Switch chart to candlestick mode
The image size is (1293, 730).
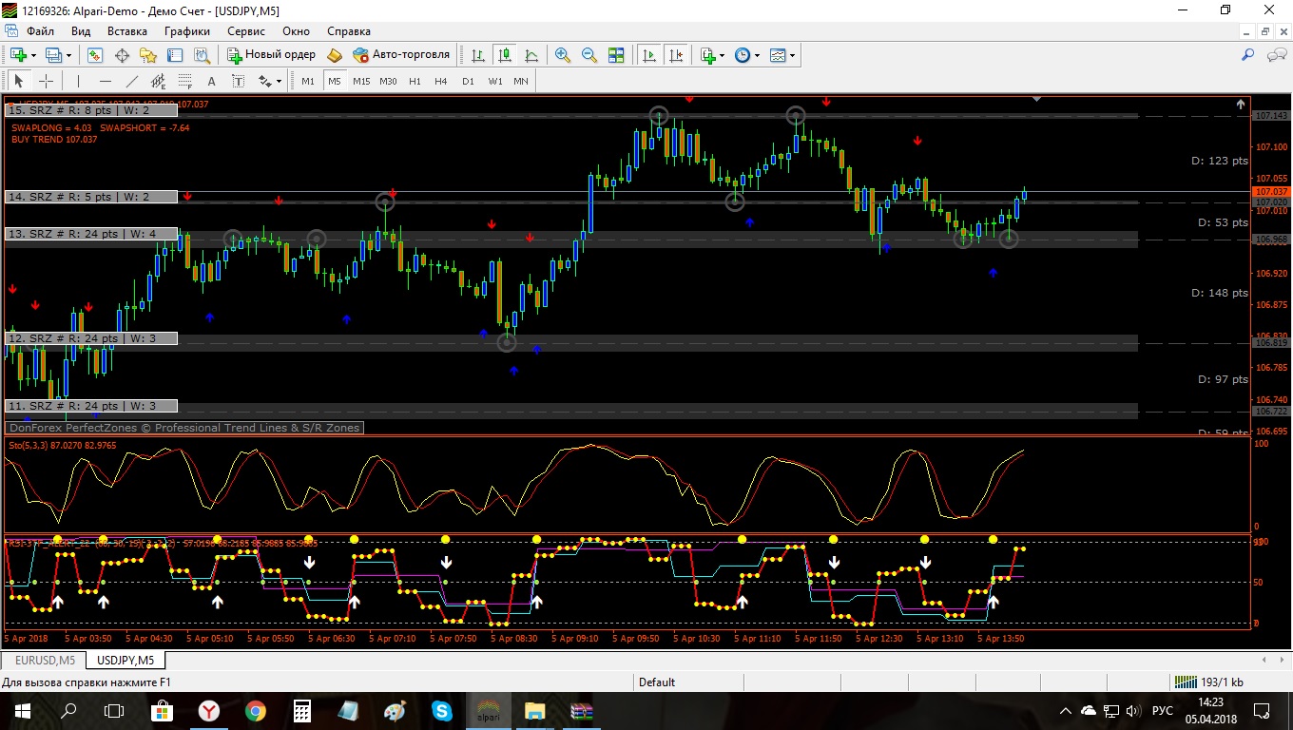point(505,55)
